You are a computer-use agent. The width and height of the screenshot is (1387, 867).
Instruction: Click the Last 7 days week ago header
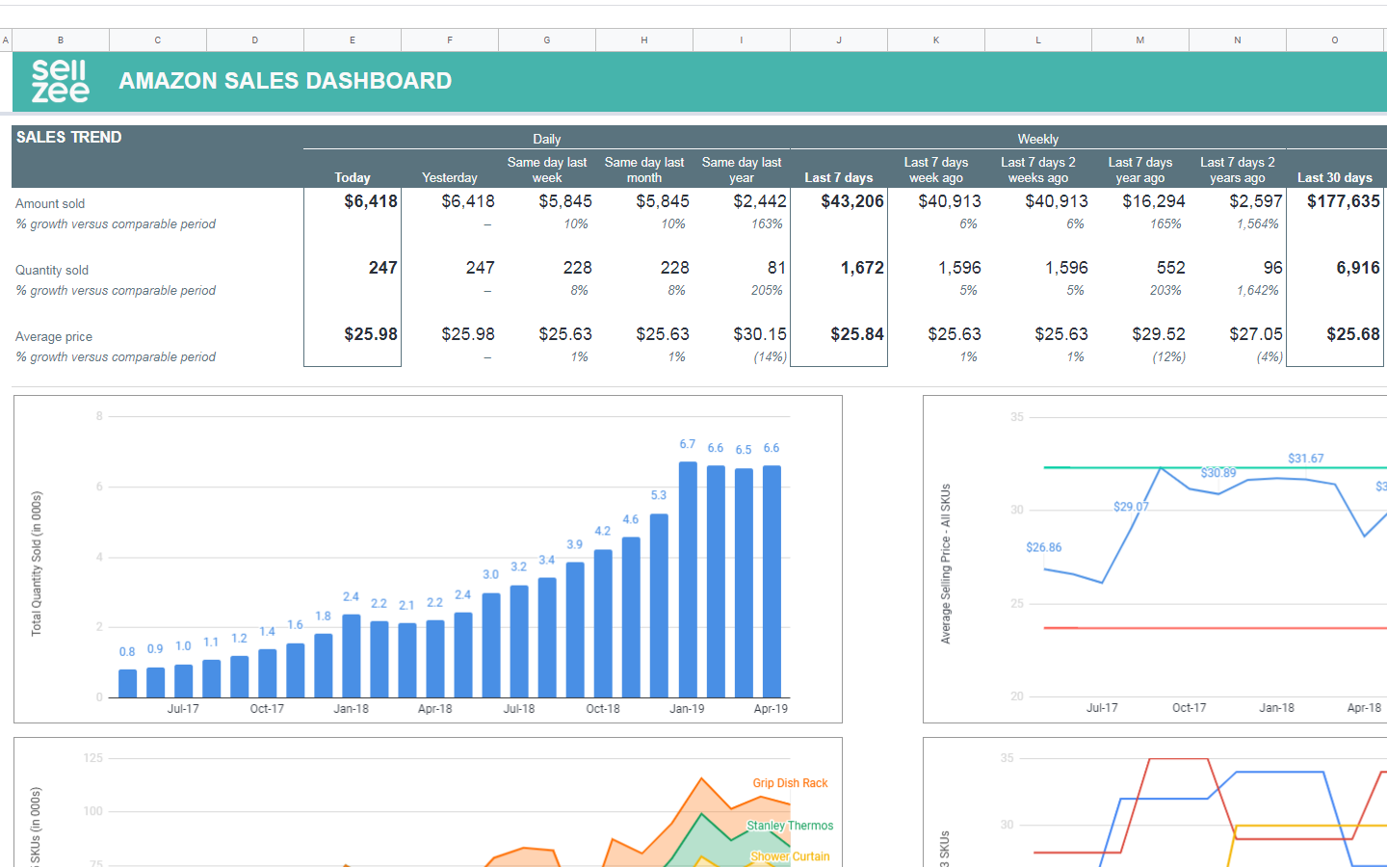936,170
